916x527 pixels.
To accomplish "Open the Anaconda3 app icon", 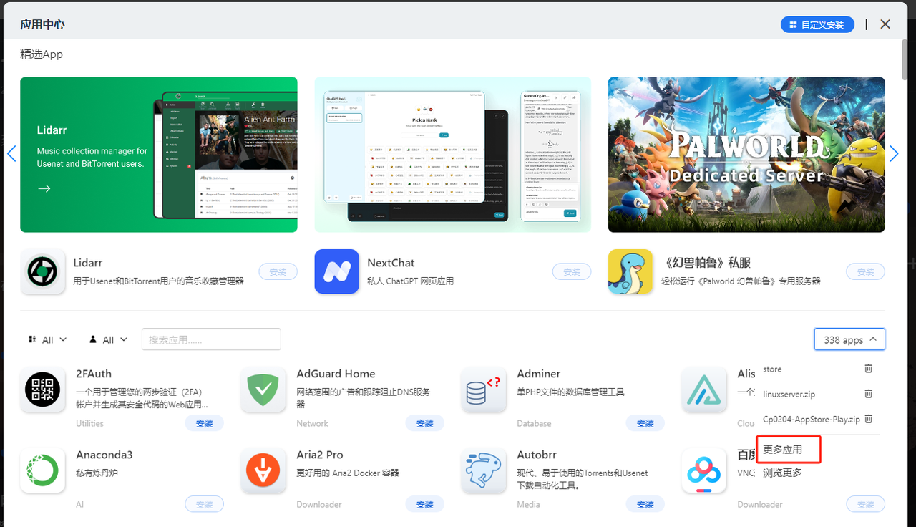I will pos(42,470).
